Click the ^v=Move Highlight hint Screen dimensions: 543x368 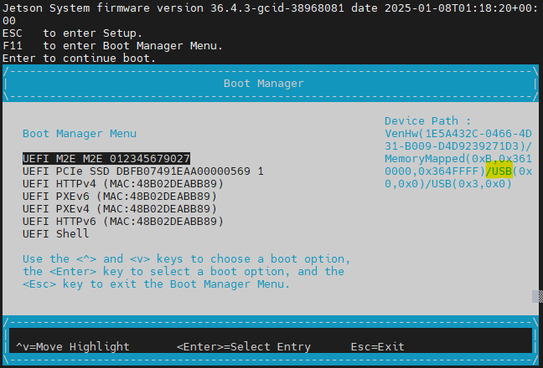(73, 346)
